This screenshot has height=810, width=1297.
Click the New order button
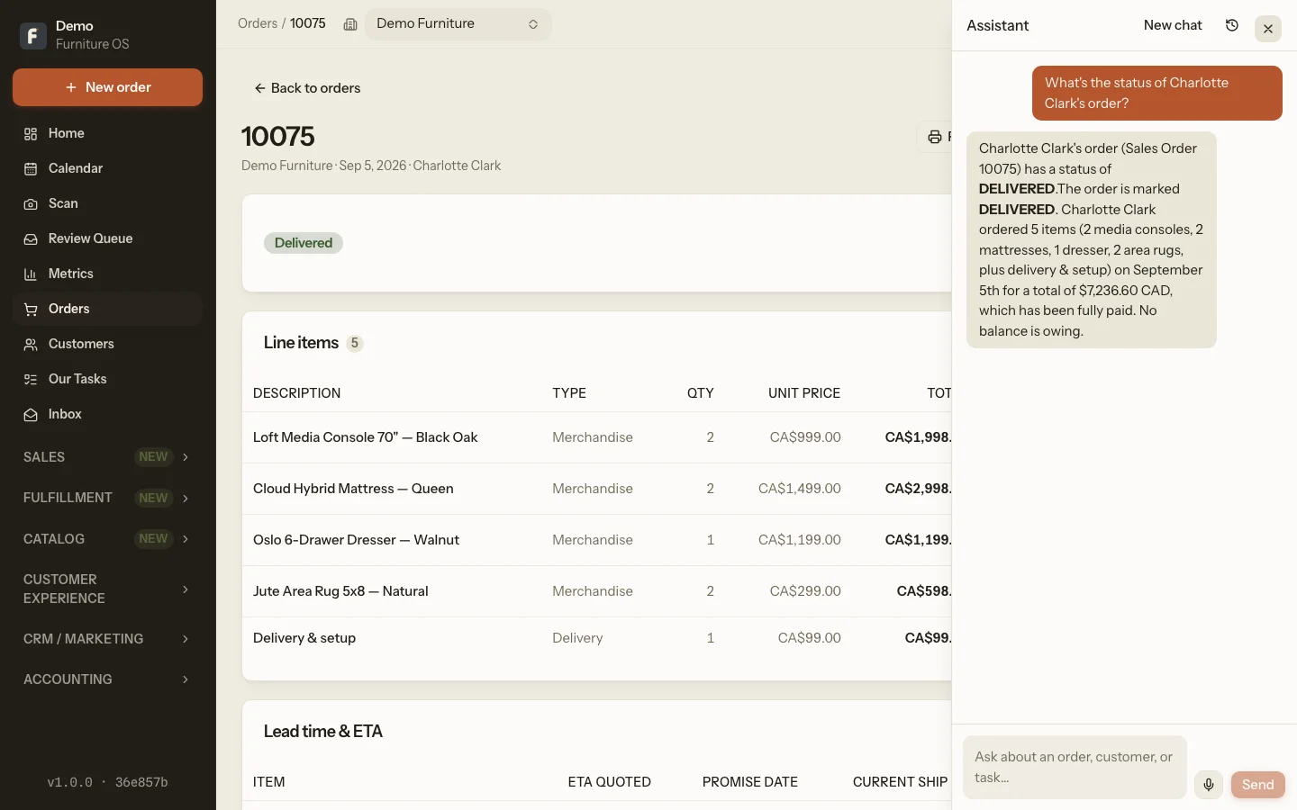pos(107,87)
